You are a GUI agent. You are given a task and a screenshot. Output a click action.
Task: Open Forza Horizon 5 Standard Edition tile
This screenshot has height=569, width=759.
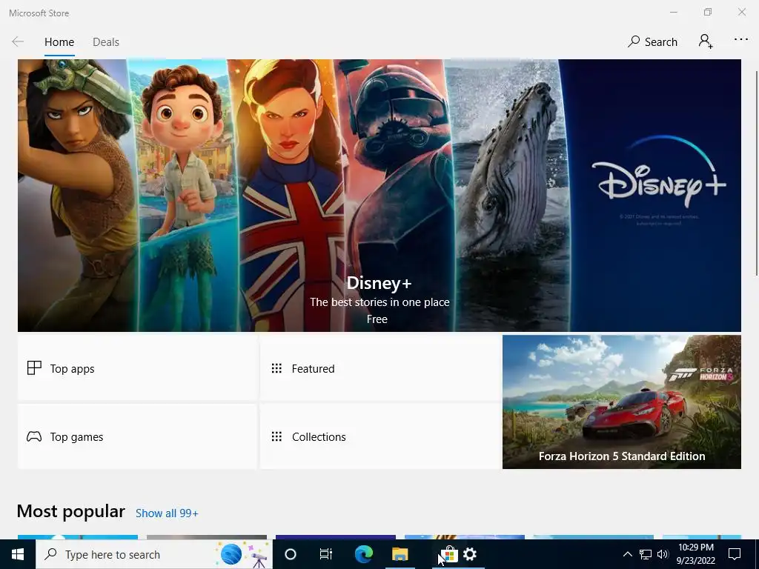(622, 402)
